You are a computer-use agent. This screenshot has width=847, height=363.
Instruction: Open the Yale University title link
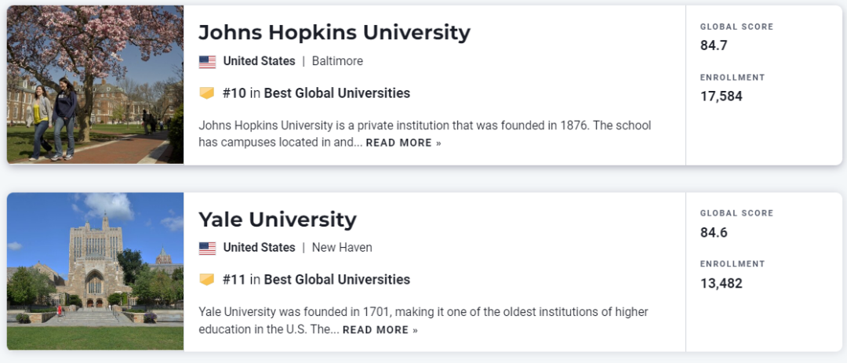(x=278, y=220)
